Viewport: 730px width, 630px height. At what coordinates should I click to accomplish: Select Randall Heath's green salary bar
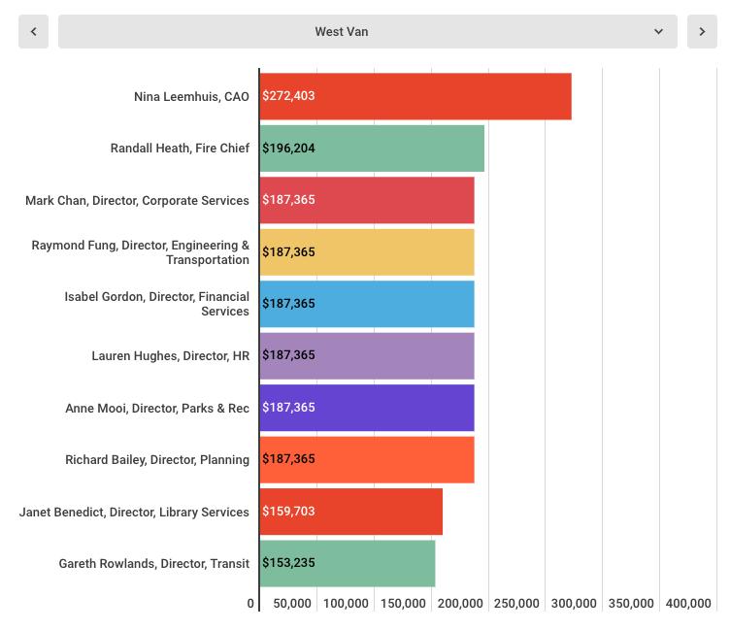tap(372, 149)
